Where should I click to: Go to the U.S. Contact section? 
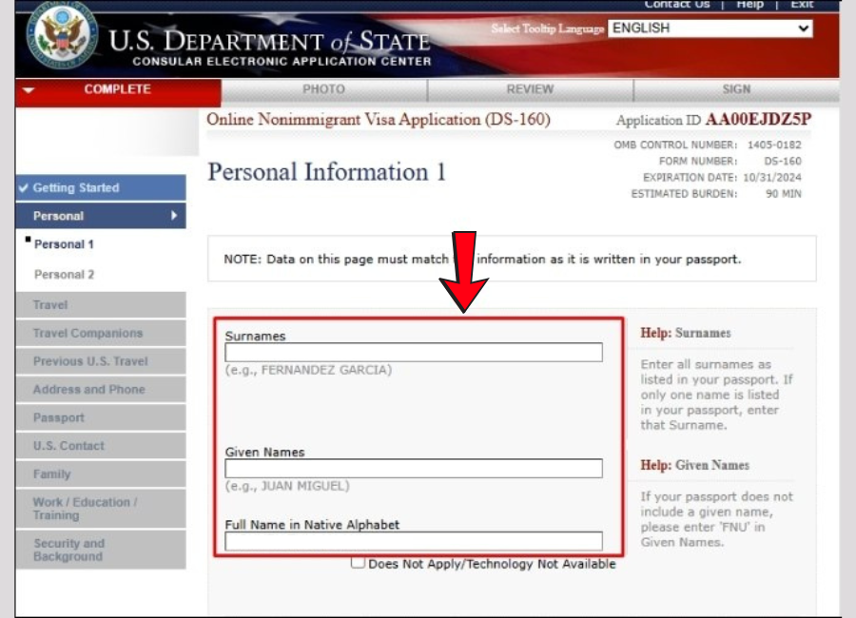[101, 446]
